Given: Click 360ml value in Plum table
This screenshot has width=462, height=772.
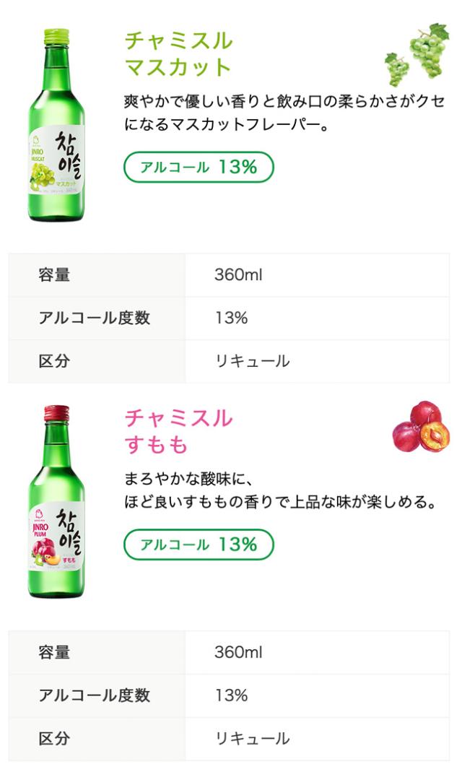Looking at the screenshot, I should point(238,653).
